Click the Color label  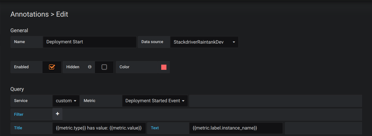[x=124, y=67]
